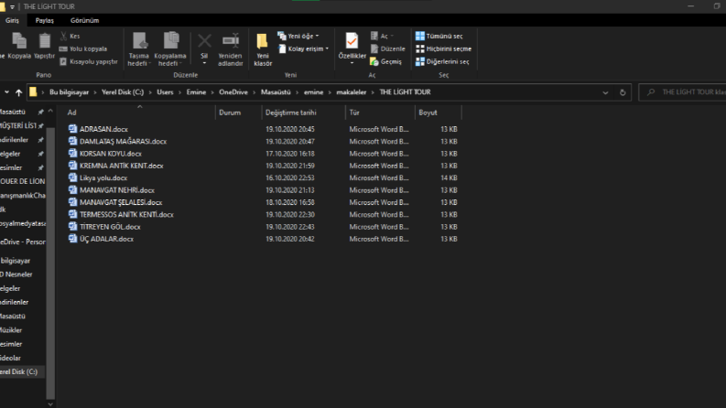Open the Kolay erişim dropdown
Screen dimensions: 726x408
[303, 48]
